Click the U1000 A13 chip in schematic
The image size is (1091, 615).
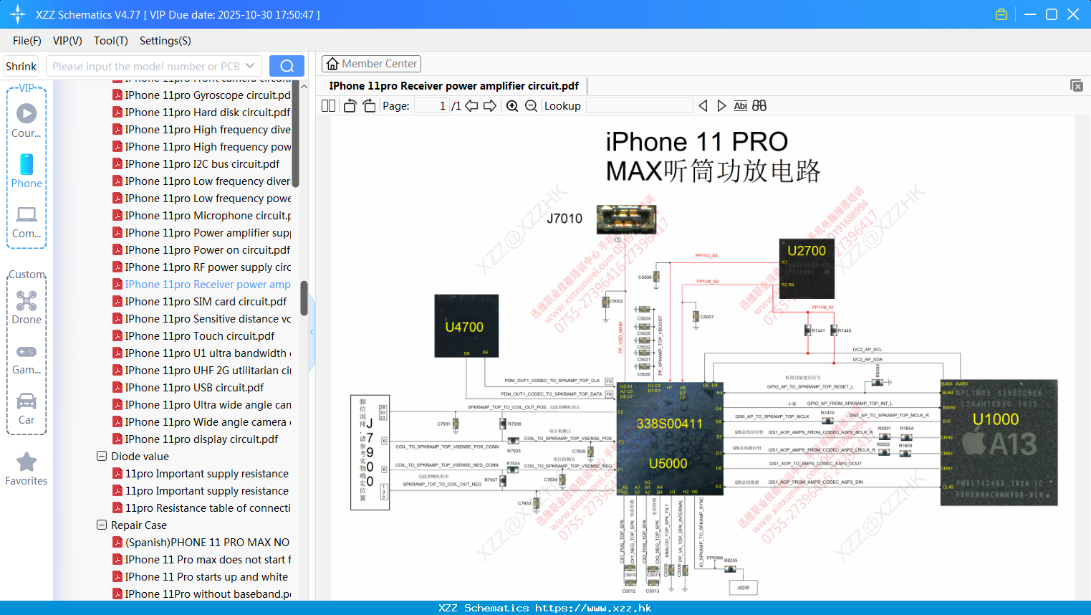[999, 442]
